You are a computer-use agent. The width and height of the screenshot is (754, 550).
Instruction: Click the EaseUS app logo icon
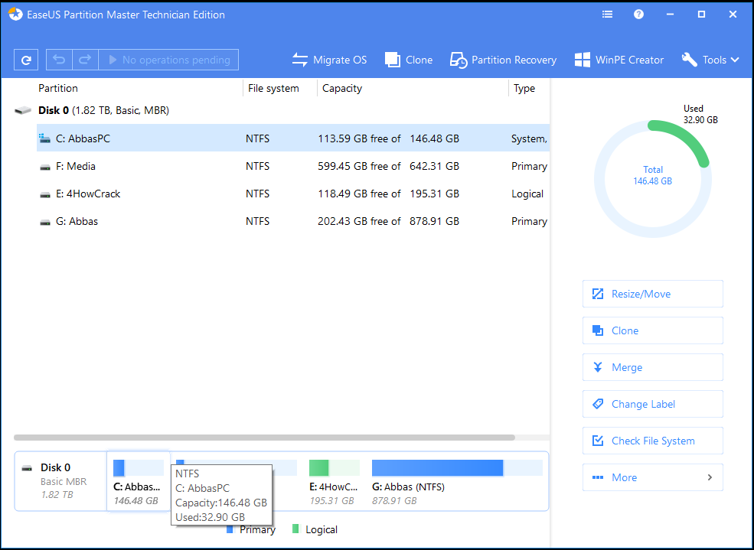(x=15, y=15)
